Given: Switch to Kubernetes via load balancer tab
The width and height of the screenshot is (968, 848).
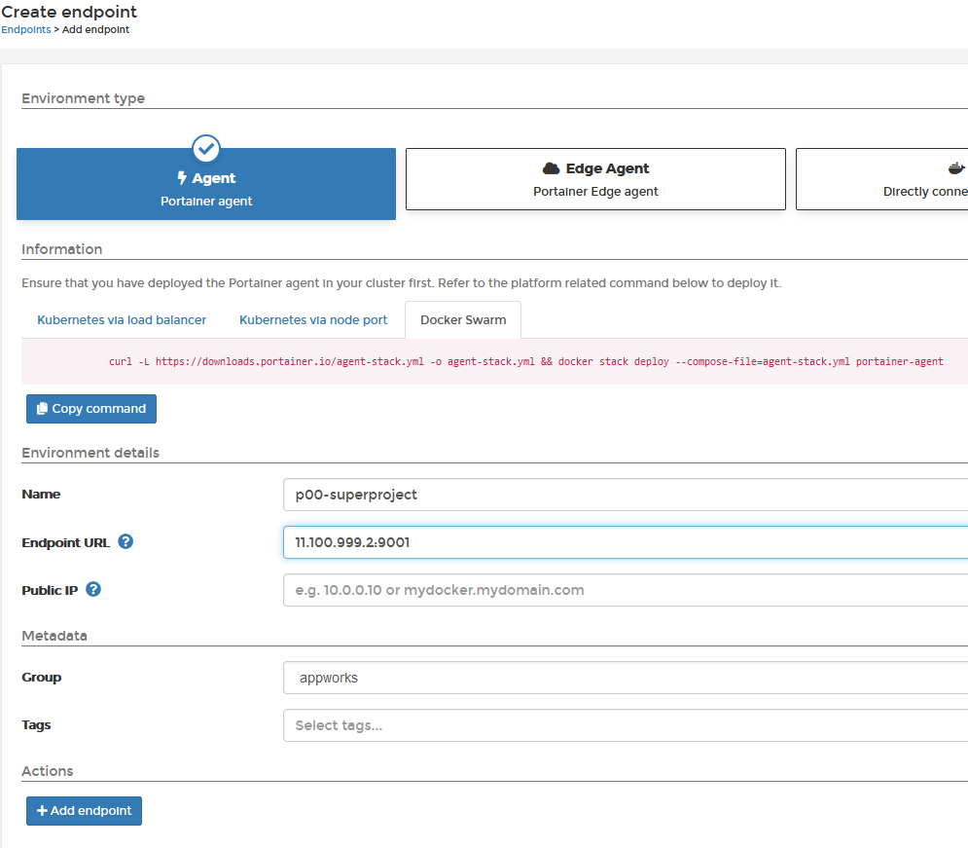Looking at the screenshot, I should tap(121, 319).
